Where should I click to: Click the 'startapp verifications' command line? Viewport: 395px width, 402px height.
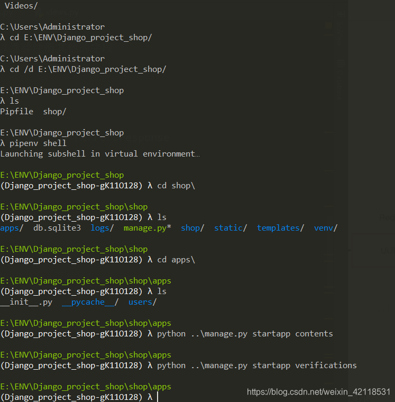[x=257, y=366]
